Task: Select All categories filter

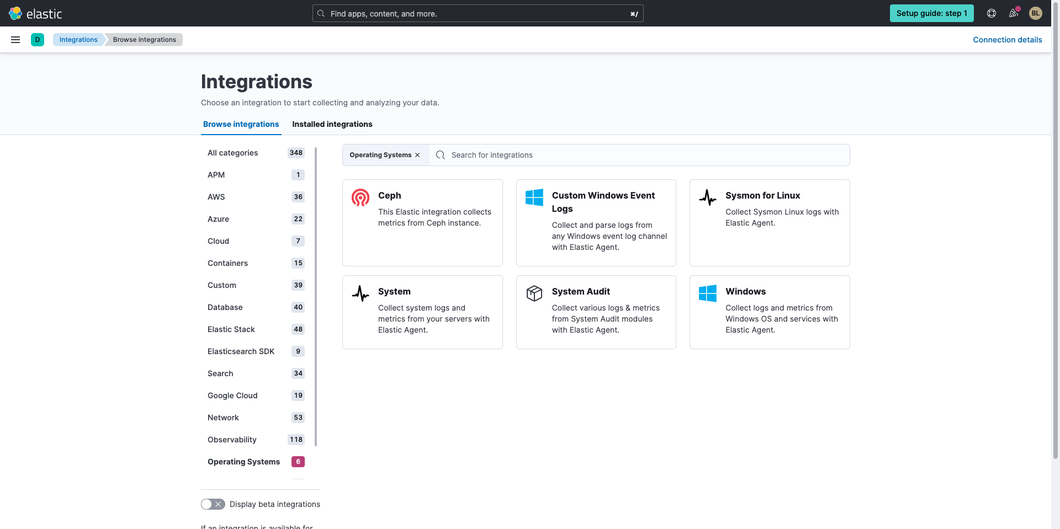Action: click(x=256, y=153)
